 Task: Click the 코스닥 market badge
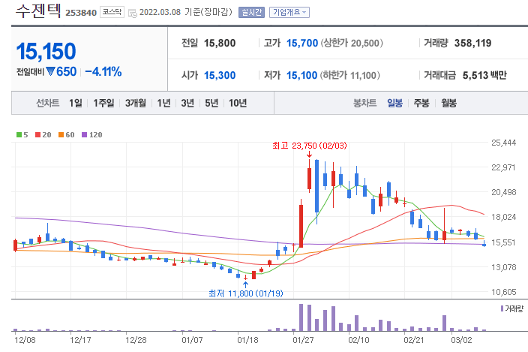coord(112,12)
